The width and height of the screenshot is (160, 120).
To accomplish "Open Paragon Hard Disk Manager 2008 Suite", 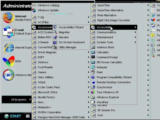I will pos(61,117).
